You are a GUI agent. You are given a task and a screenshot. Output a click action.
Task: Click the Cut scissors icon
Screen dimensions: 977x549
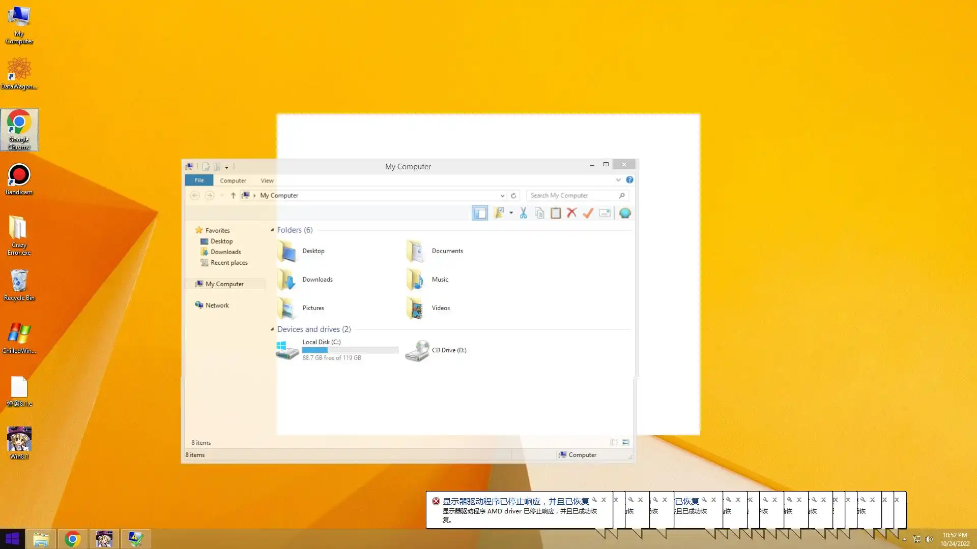click(523, 213)
